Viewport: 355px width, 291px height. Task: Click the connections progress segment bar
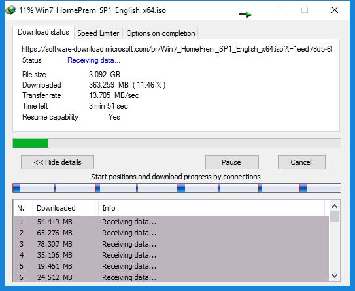pos(177,188)
